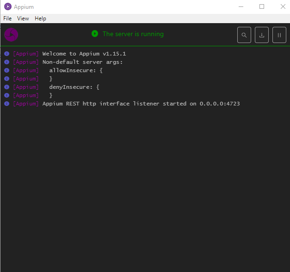Download the raw server logs
This screenshot has width=290, height=272.
coord(261,35)
